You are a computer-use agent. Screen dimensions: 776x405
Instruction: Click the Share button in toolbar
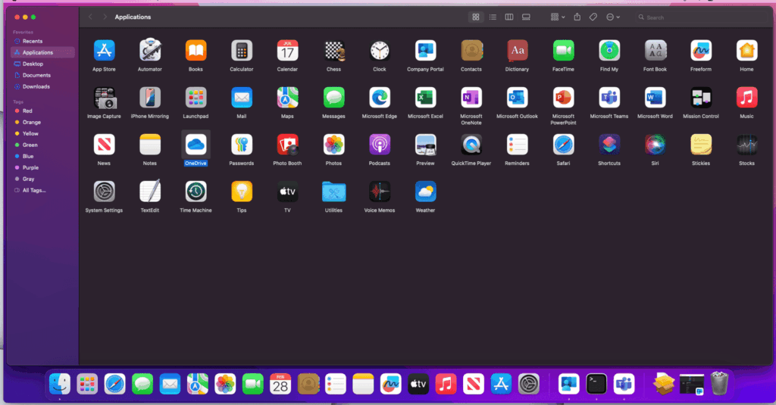click(577, 17)
